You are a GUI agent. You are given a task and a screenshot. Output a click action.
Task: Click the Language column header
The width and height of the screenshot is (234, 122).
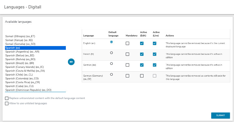[x=89, y=36]
